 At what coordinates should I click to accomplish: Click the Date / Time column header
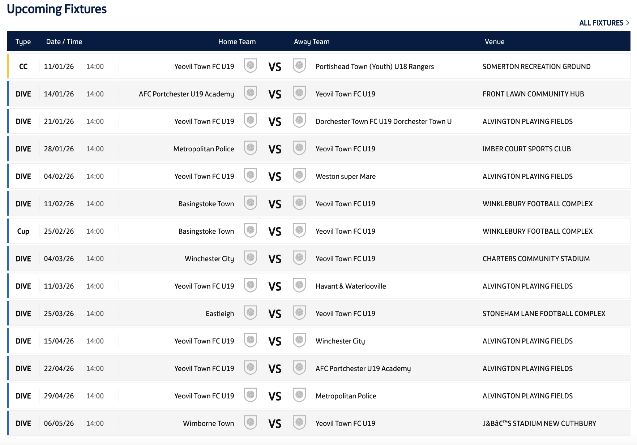coord(64,42)
